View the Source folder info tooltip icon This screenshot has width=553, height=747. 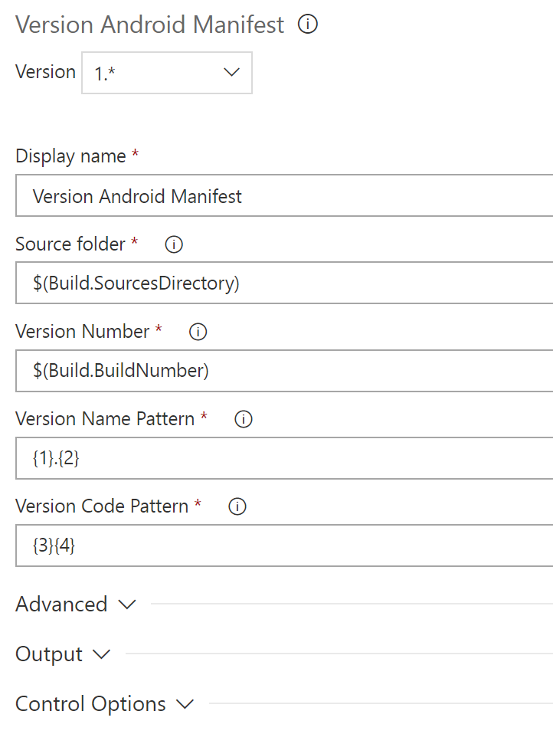pos(173,244)
